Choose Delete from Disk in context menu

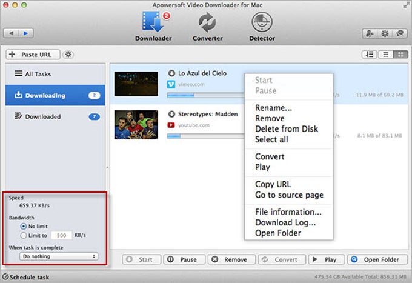pyautogui.click(x=287, y=128)
